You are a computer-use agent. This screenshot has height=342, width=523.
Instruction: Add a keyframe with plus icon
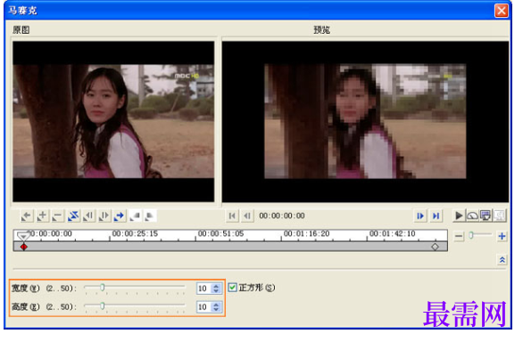tap(42, 216)
